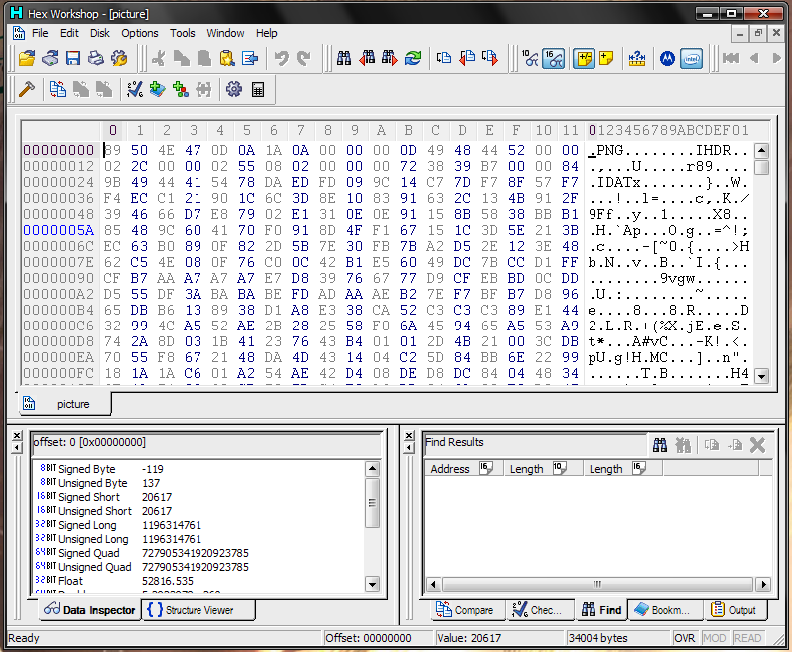Toggle unsigned display yellow + note
Image resolution: width=792 pixels, height=652 pixels.
click(606, 58)
